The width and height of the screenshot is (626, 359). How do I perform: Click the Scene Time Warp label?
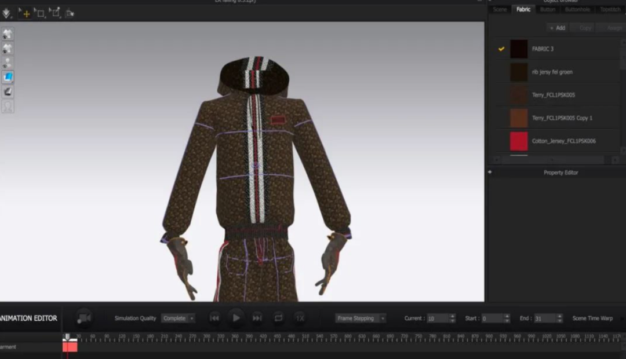point(592,318)
